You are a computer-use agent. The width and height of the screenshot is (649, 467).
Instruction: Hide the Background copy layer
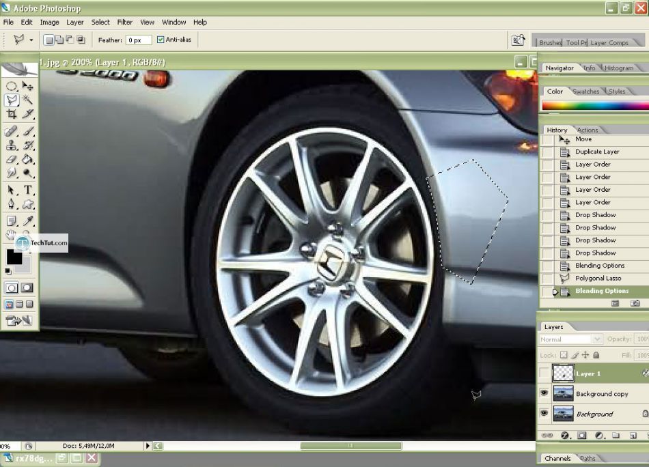point(544,393)
